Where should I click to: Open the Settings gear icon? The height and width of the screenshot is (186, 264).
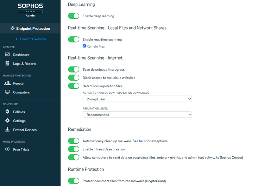tap(7, 120)
